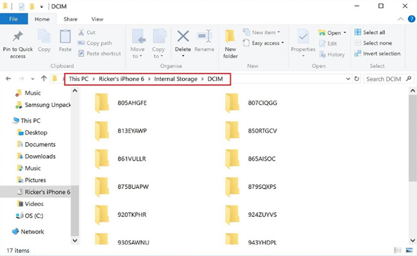Click navigation pane scroll down arrow

(75, 241)
